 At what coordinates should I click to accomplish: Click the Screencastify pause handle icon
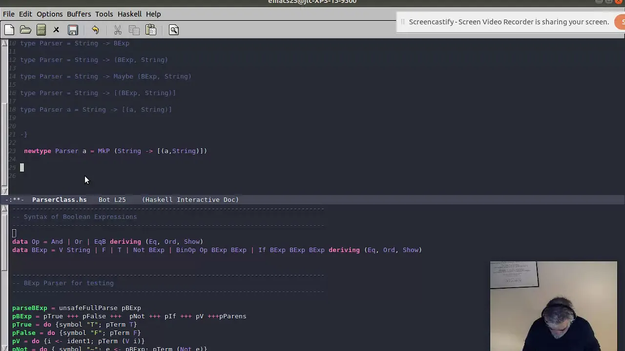[x=403, y=22]
